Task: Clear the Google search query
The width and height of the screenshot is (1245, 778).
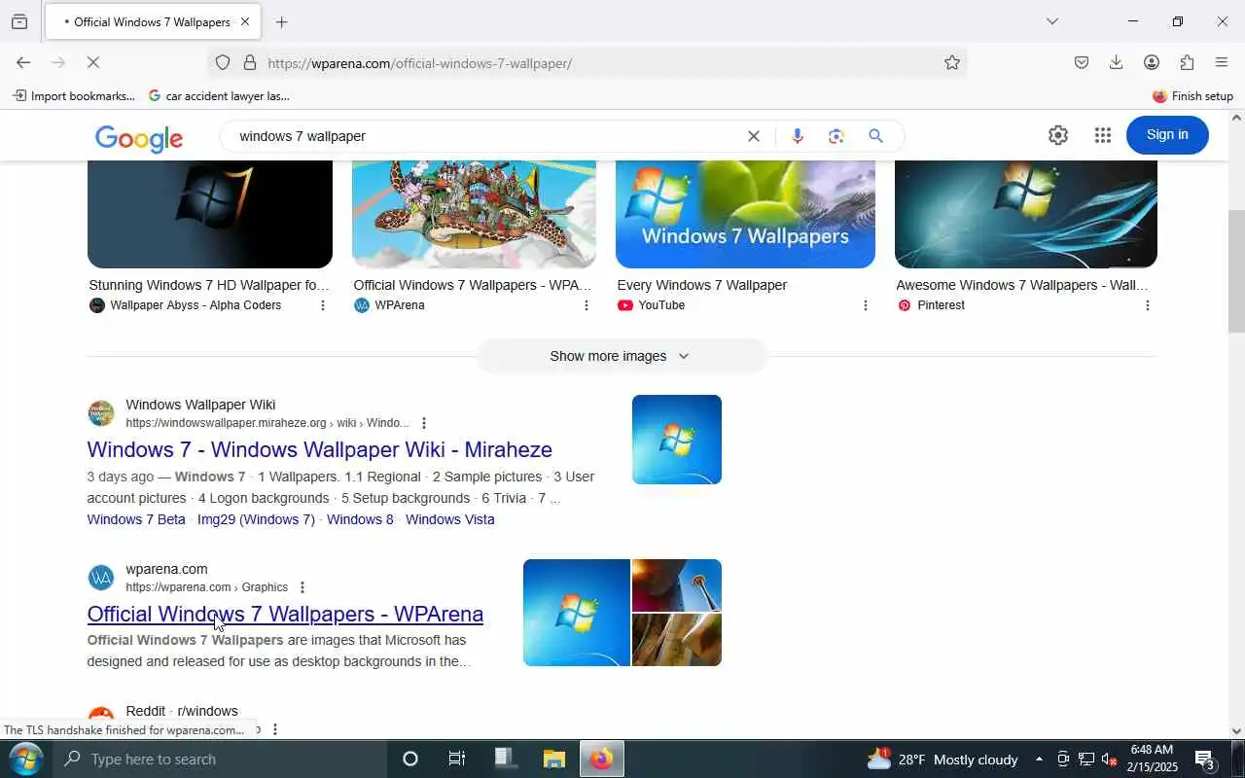Action: point(753,136)
